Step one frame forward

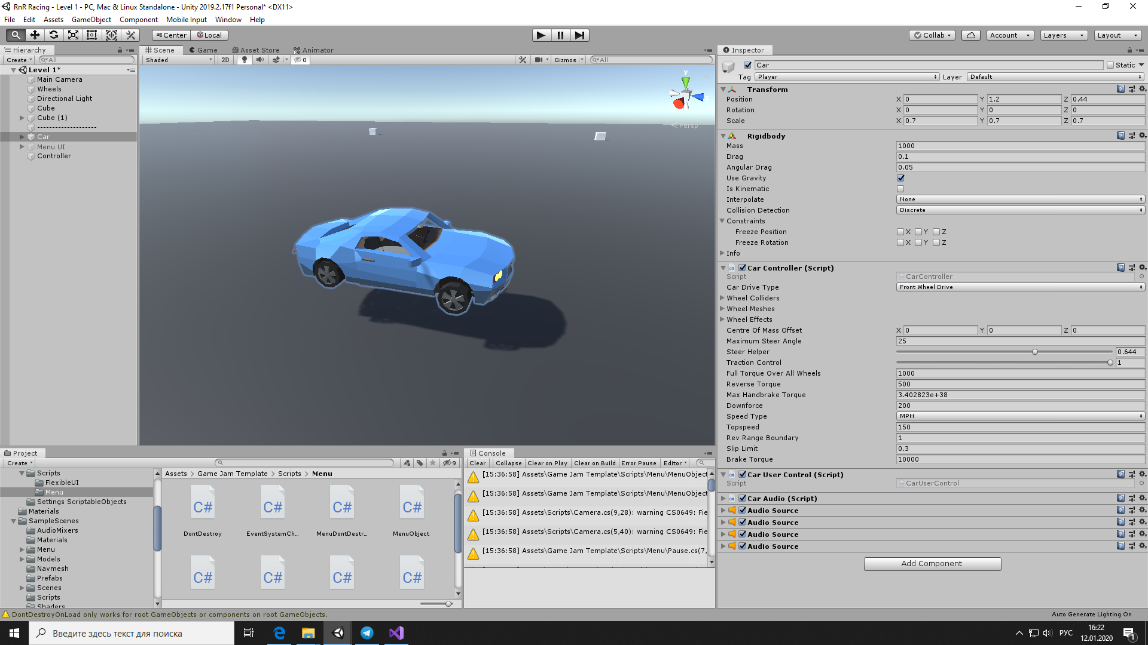tap(579, 35)
